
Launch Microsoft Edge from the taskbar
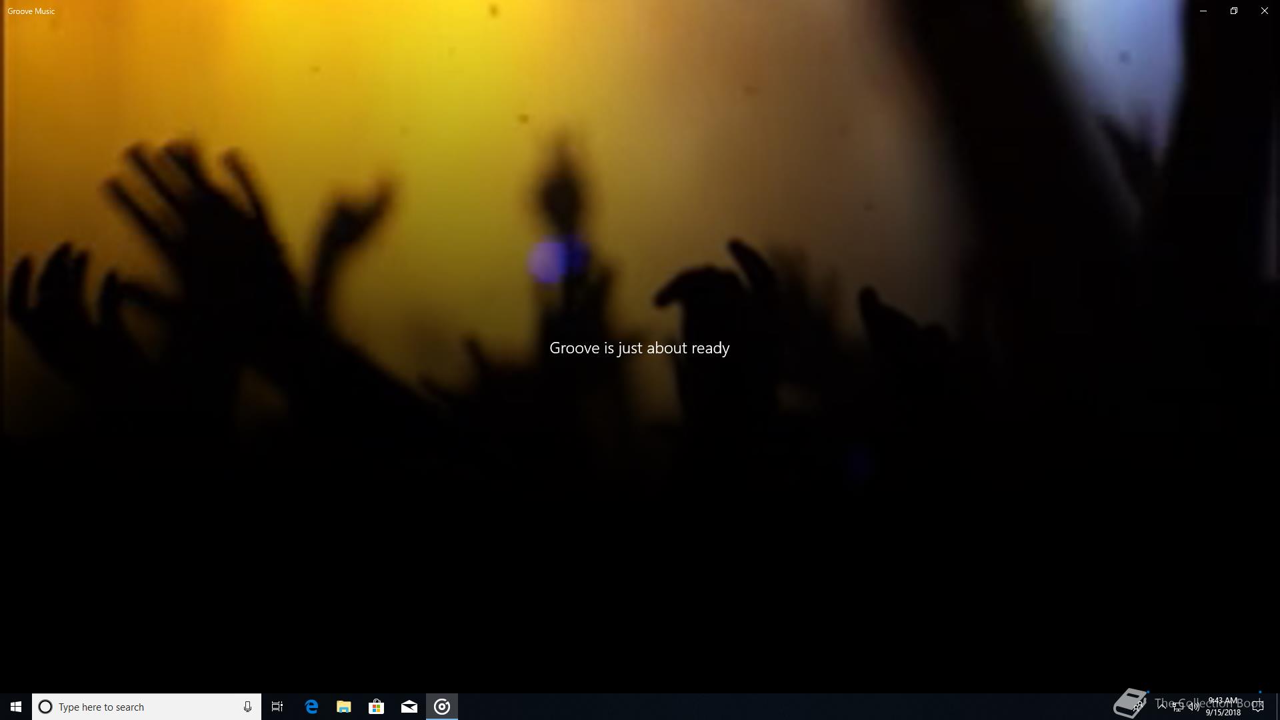[311, 707]
